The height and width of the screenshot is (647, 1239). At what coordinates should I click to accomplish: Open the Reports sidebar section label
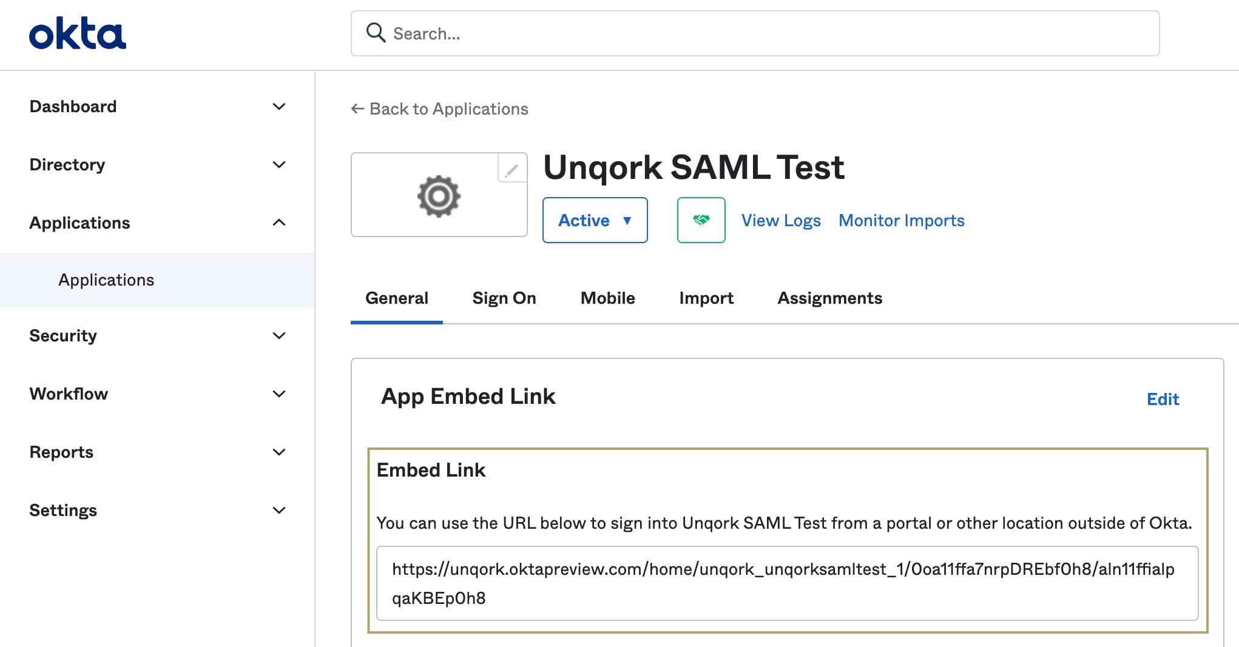click(x=61, y=452)
